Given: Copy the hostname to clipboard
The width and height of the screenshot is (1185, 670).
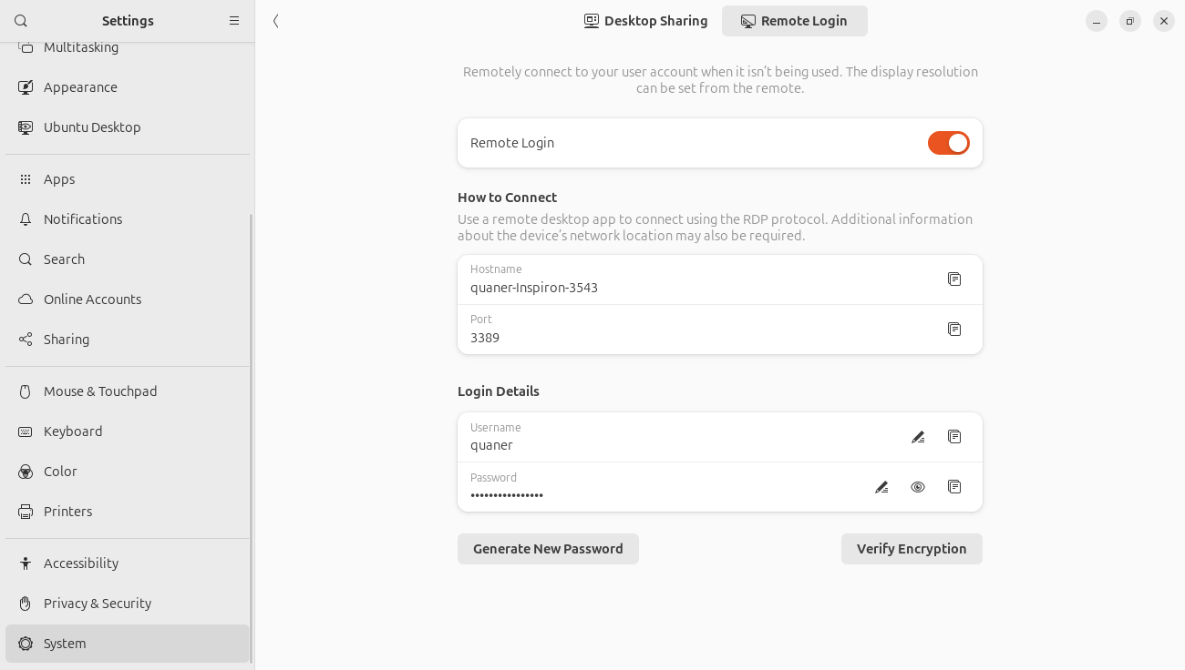Looking at the screenshot, I should tap(954, 279).
